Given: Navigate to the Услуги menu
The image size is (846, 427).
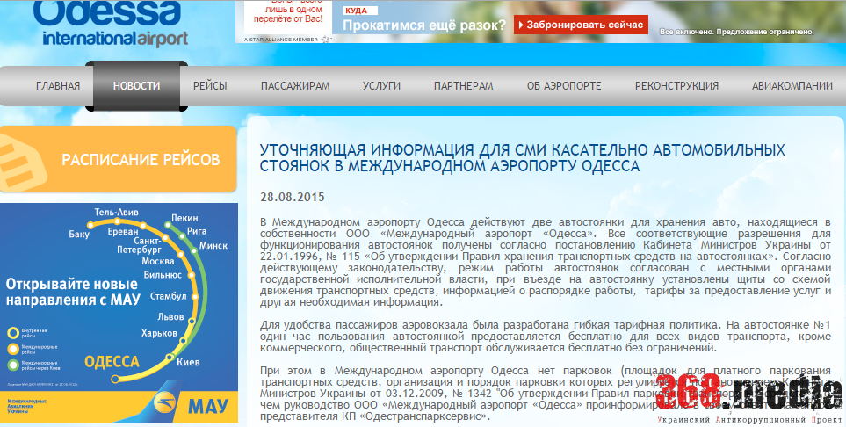Looking at the screenshot, I should point(381,86).
